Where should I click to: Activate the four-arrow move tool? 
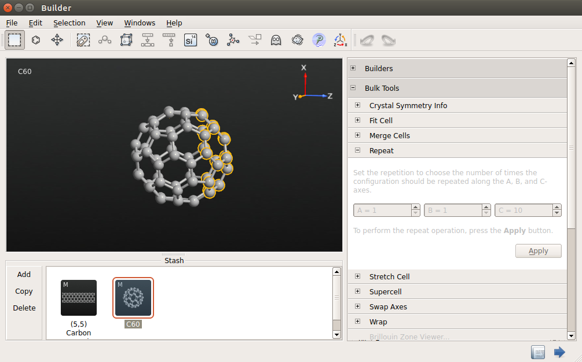[x=57, y=40]
